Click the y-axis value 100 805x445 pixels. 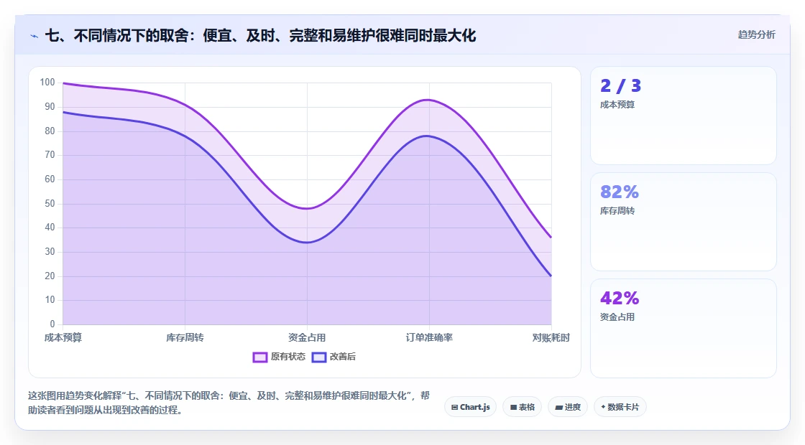[47, 82]
